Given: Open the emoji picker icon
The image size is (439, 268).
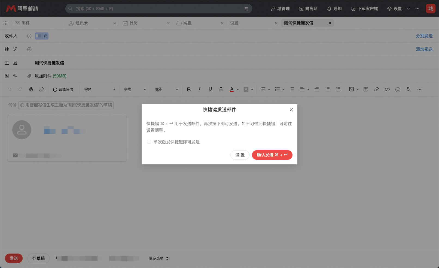Looking at the screenshot, I should [x=398, y=89].
